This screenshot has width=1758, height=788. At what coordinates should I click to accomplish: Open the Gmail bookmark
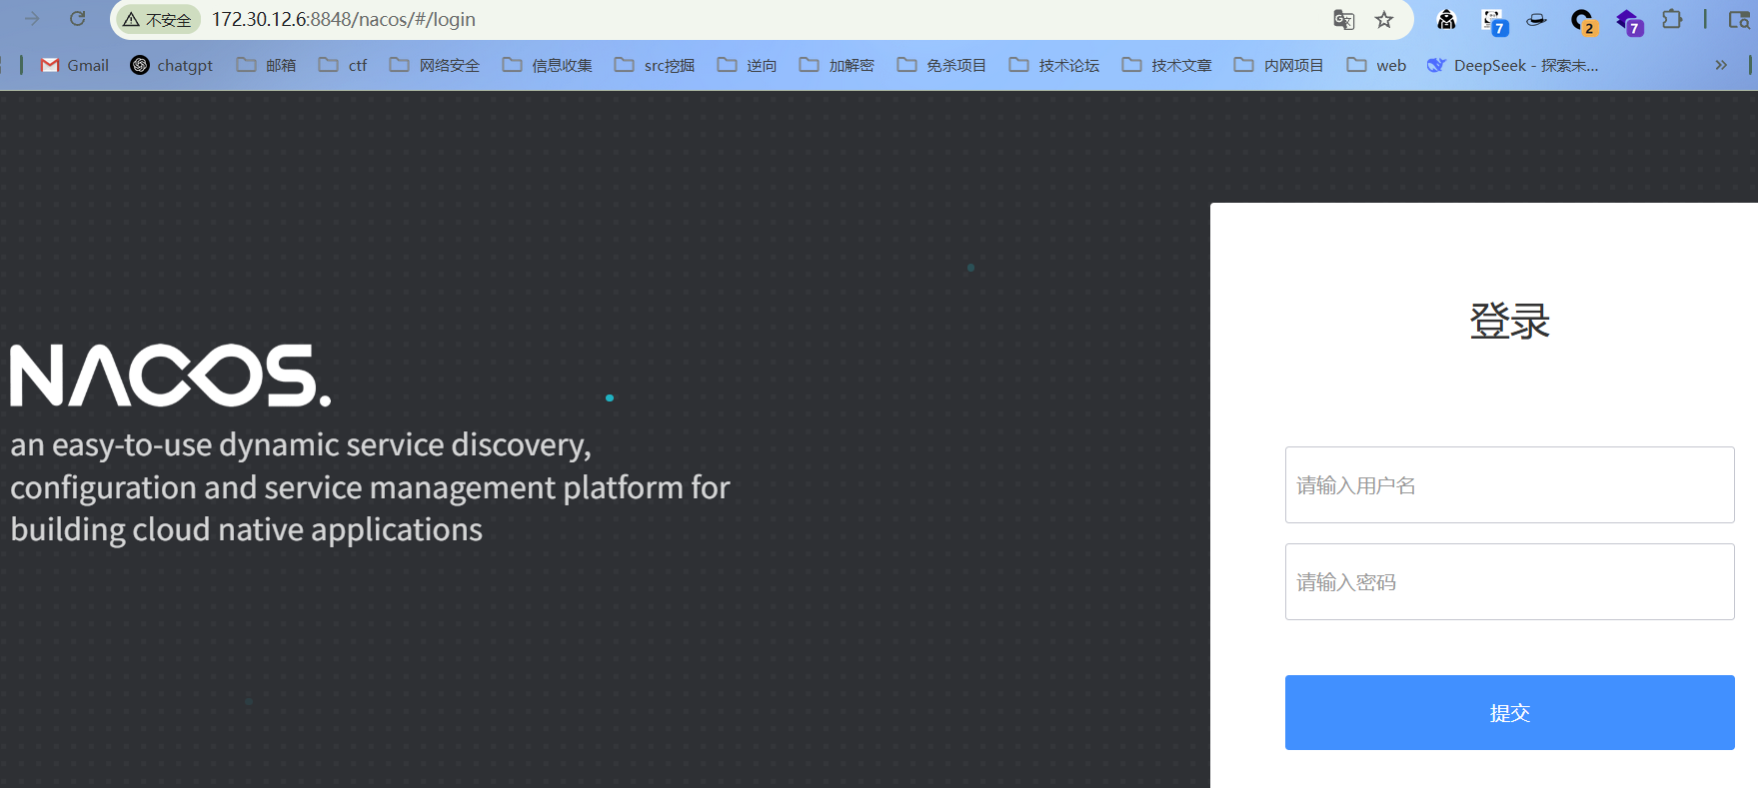coord(75,65)
